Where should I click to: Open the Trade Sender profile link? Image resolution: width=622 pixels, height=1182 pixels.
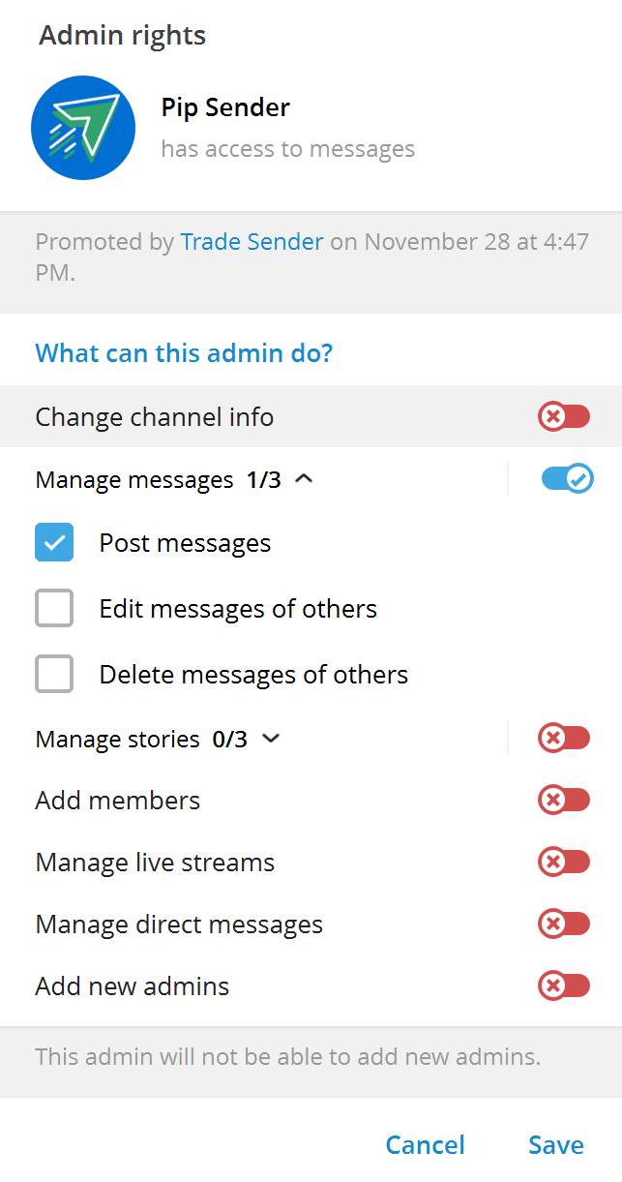[252, 241]
